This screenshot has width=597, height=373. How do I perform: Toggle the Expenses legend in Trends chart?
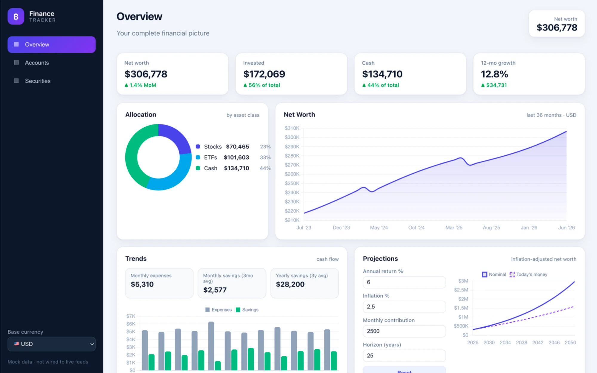pos(219,310)
